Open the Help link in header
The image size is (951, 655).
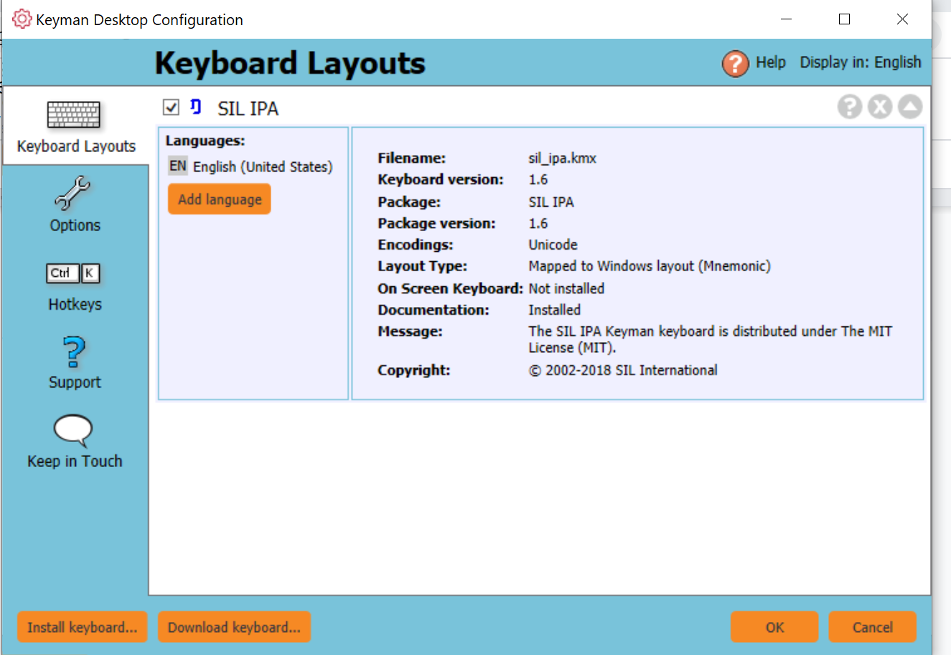coord(771,62)
